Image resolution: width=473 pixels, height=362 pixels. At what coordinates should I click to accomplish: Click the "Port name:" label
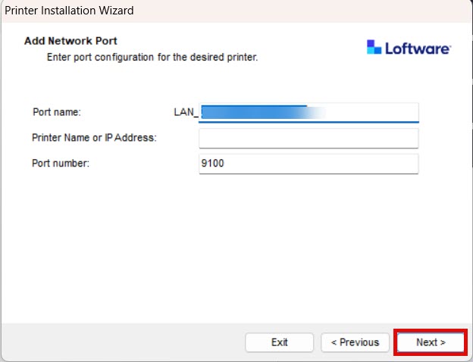[x=57, y=112]
